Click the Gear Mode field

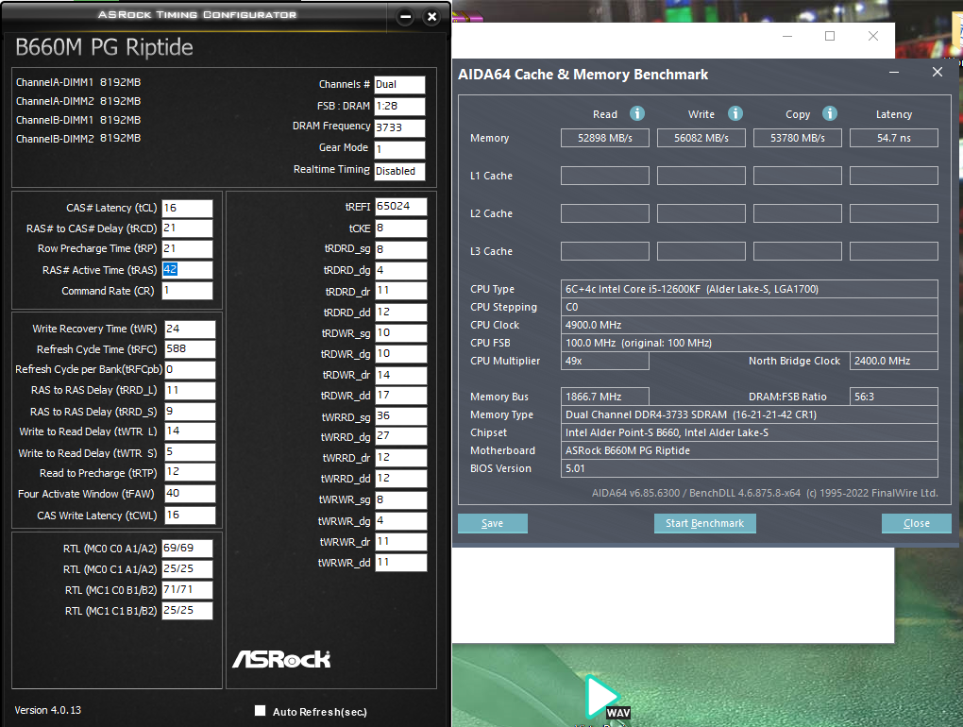tap(399, 149)
